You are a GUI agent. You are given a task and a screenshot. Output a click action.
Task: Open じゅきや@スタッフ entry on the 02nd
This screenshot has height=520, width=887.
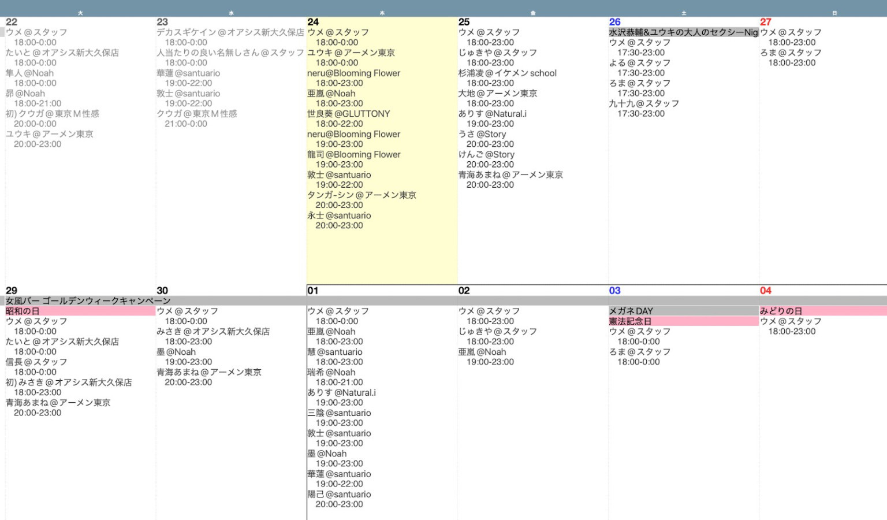click(498, 332)
